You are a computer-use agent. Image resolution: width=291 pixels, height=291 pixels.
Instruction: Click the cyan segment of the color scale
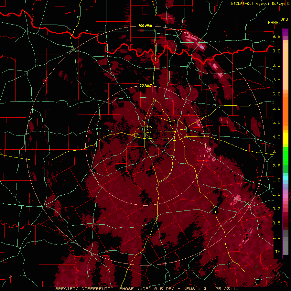pos(286,178)
